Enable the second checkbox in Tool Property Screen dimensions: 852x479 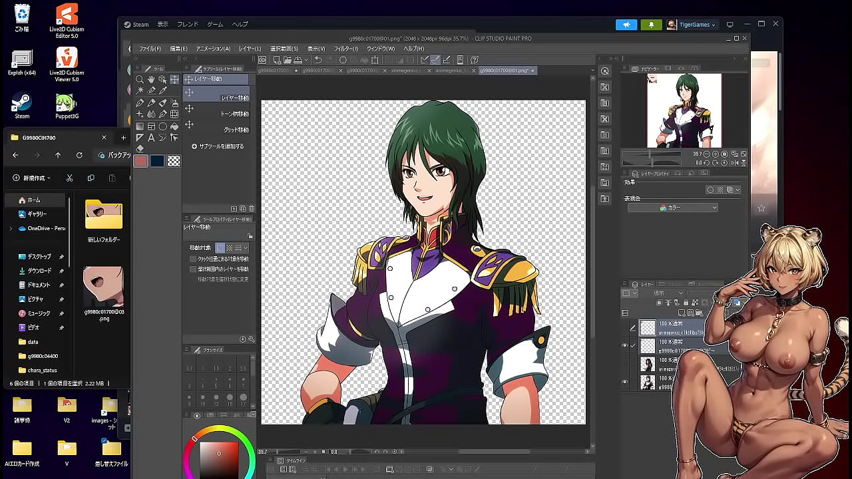pyautogui.click(x=193, y=269)
